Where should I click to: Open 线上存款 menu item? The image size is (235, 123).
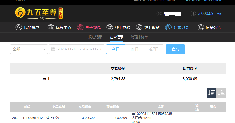click(x=122, y=28)
